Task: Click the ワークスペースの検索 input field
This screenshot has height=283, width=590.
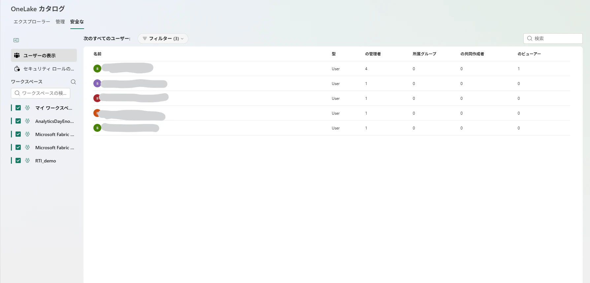Action: pos(41,93)
